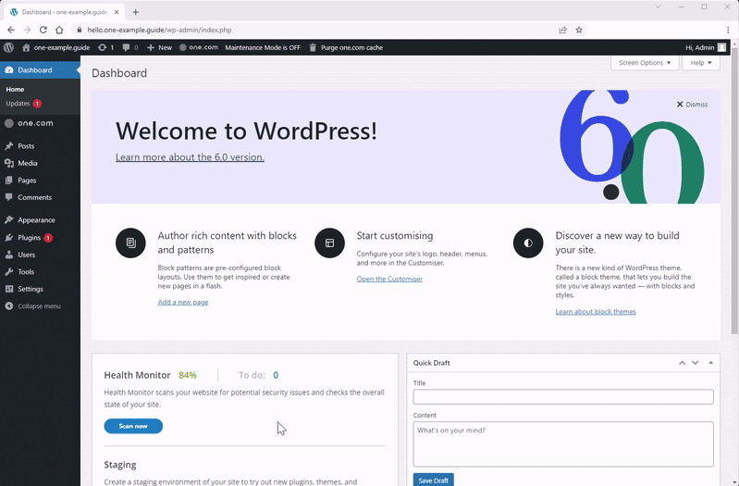Viewport: 739px width, 486px height.
Task: Click the Scan now button
Action: [133, 426]
